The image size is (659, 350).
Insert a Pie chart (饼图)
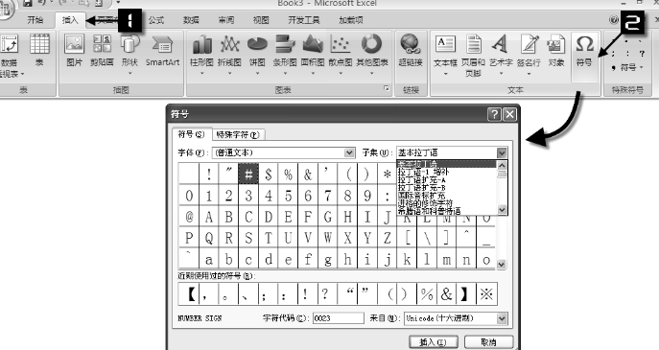(257, 55)
